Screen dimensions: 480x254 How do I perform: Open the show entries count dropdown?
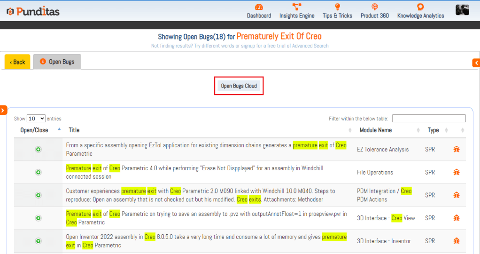pos(36,119)
